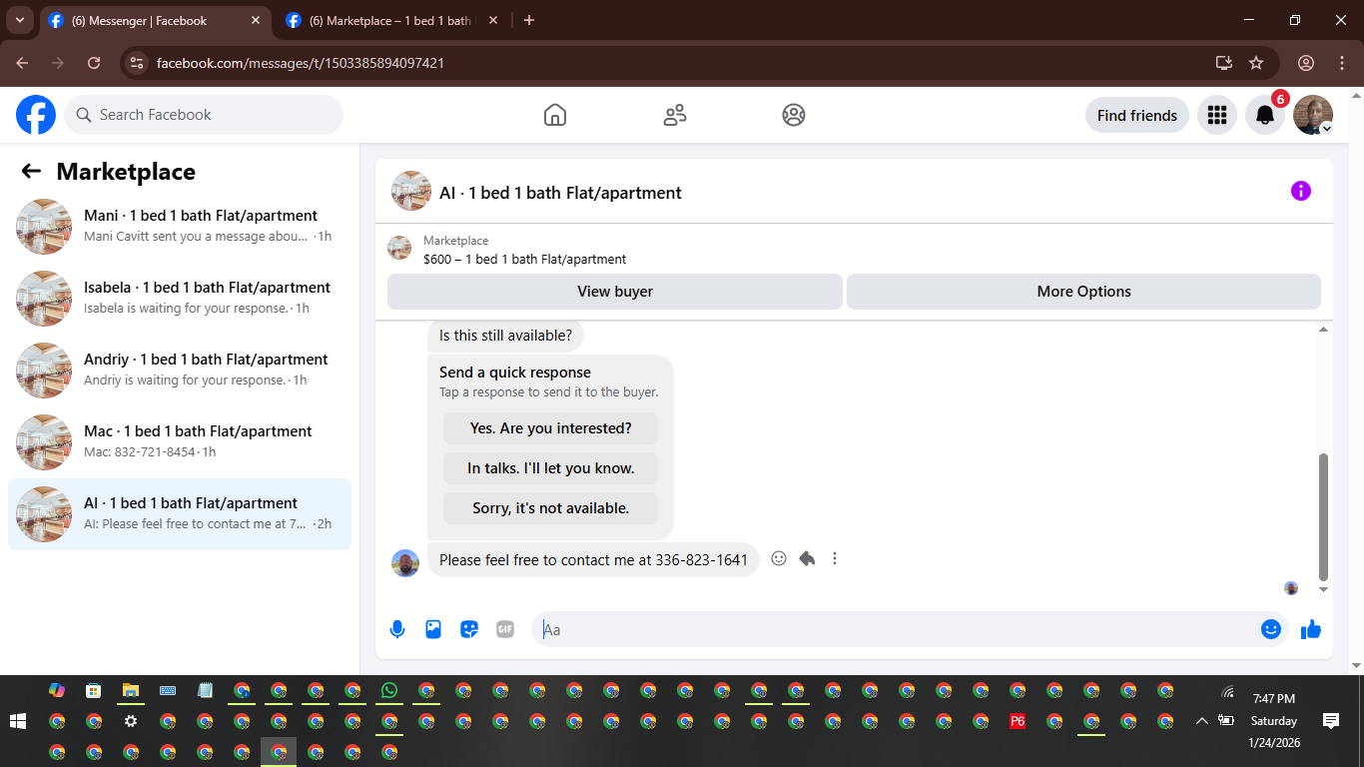1364x767 pixels.
Task: Attach a file with the image icon
Action: pyautogui.click(x=433, y=629)
